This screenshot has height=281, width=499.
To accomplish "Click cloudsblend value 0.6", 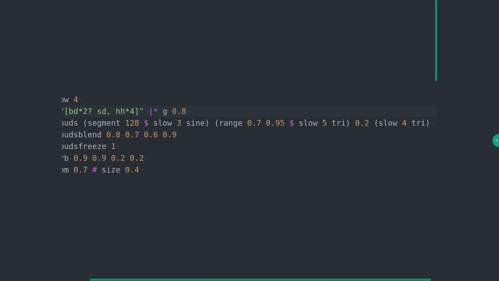I will click(151, 135).
